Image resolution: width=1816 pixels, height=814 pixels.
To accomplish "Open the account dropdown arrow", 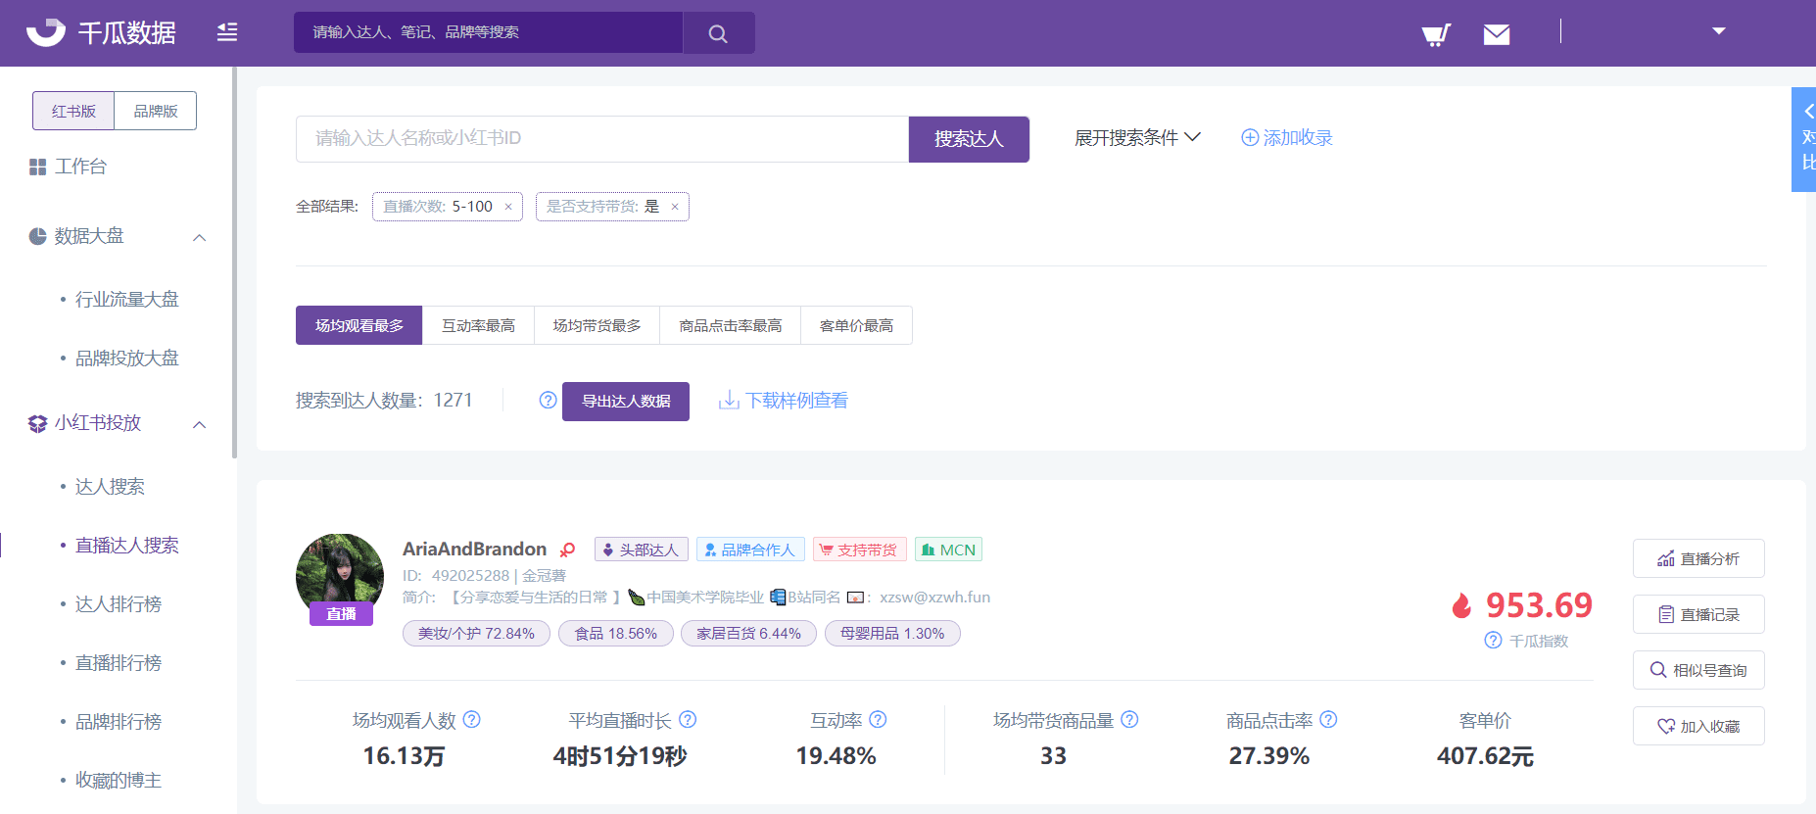I will pyautogui.click(x=1718, y=31).
